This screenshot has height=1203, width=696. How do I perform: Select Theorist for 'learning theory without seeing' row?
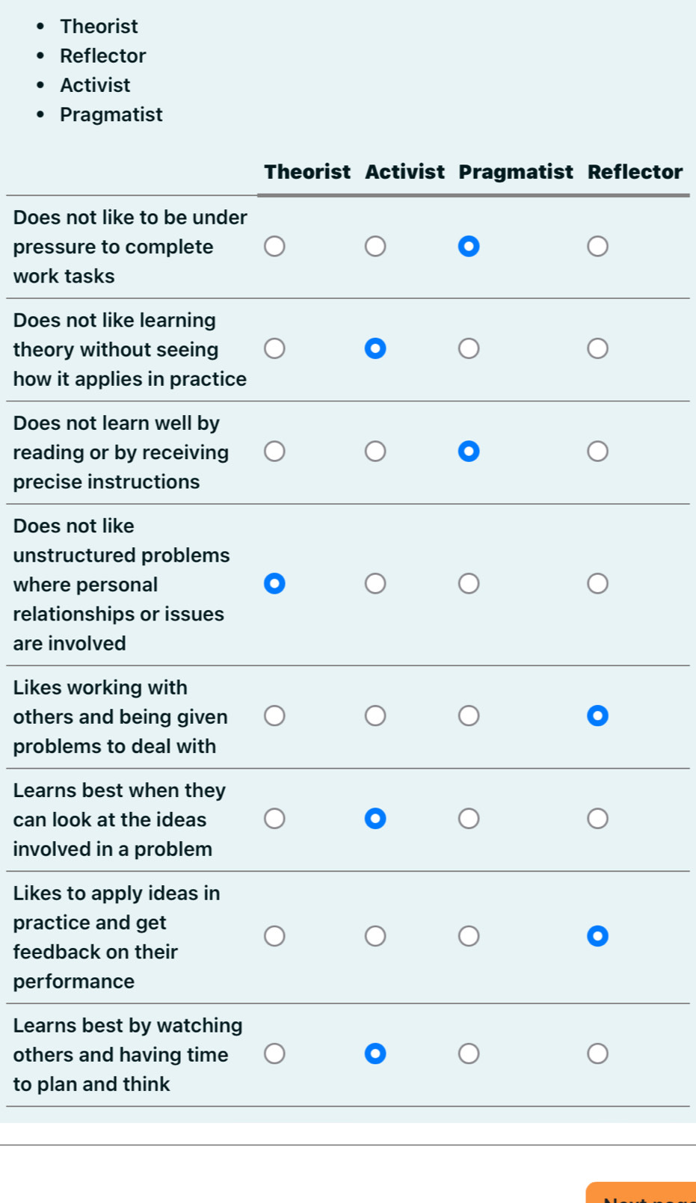pos(274,348)
